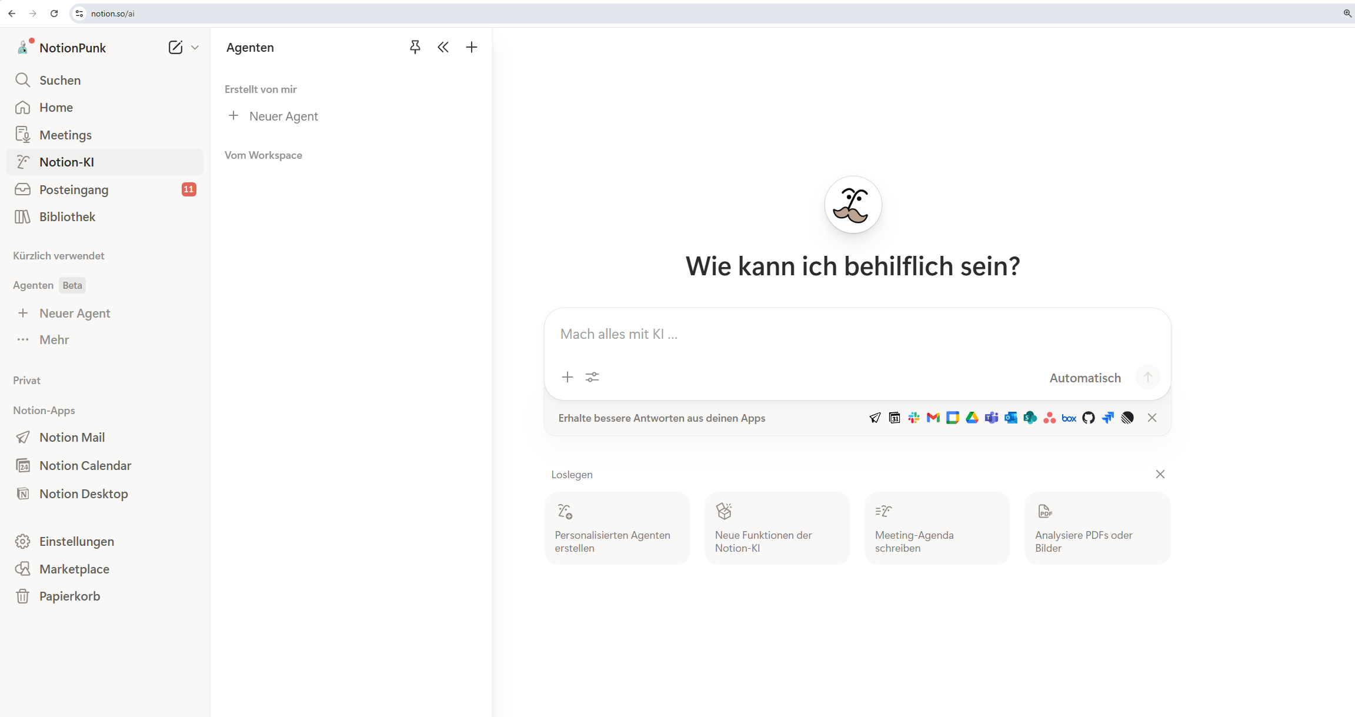1355x717 pixels.
Task: Open the workspace switcher next to NotionPunk
Action: pyautogui.click(x=196, y=47)
